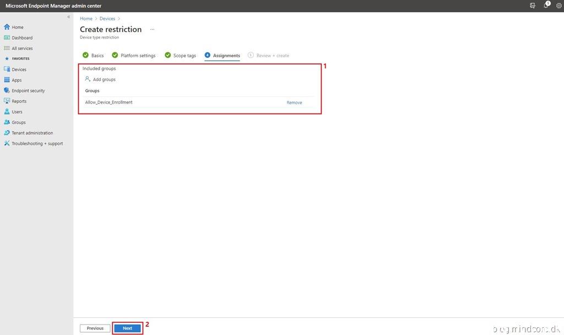This screenshot has height=335, width=564.
Task: Click the Users person icon
Action: [x=7, y=112]
